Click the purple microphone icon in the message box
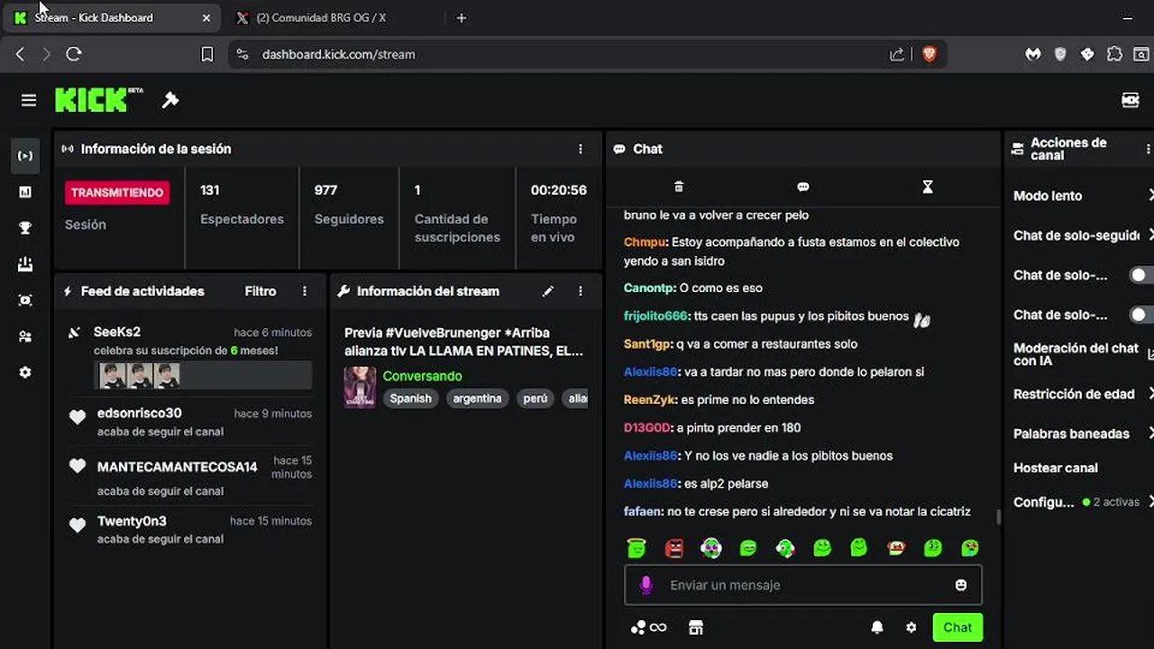Image resolution: width=1154 pixels, height=649 pixels. tap(646, 585)
